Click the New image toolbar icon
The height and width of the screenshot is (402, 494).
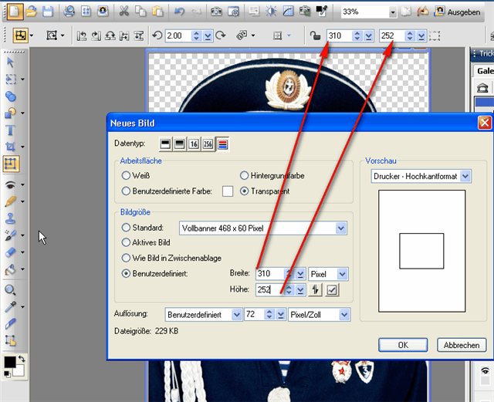click(15, 12)
